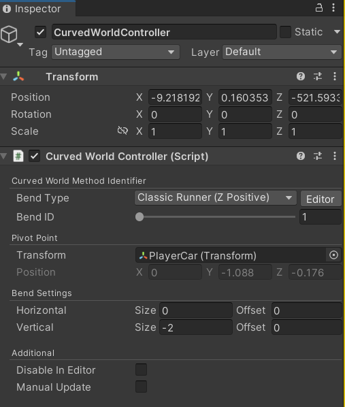Screen dimensions: 345x407
Task: Click the Vertical Offset field
Action: click(307, 327)
